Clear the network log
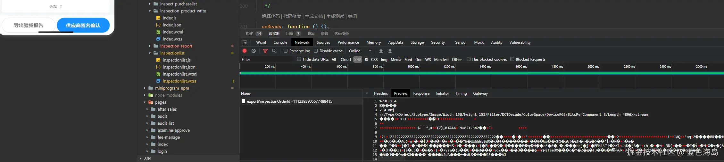Screen dimensions: 724x162 click(254, 51)
